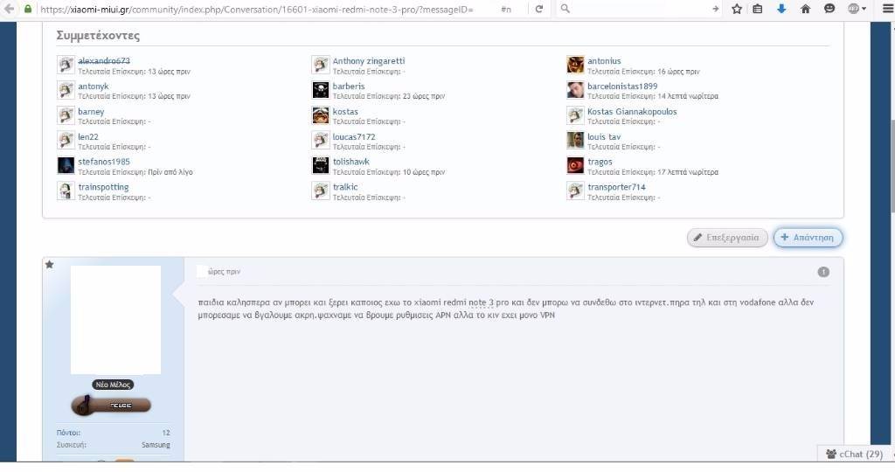Click the browser back arrow button
The width and height of the screenshot is (895, 472).
click(x=9, y=9)
